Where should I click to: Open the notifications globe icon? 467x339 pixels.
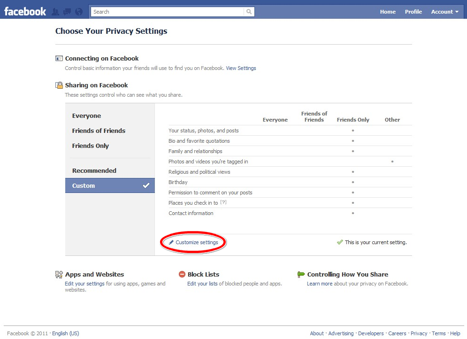pyautogui.click(x=79, y=12)
